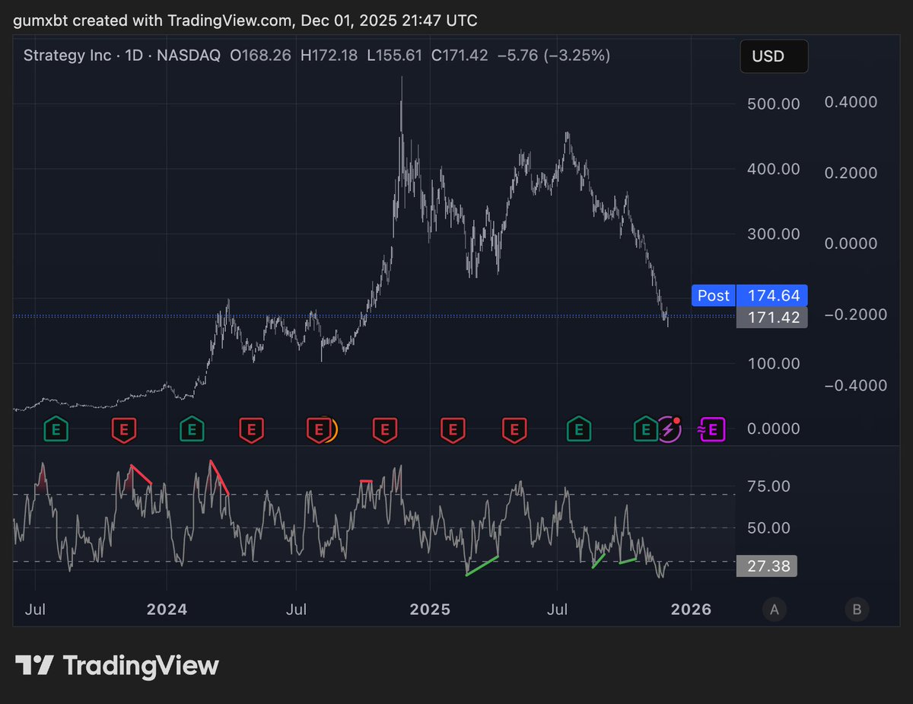Click the first green earnings E marker
Image resolution: width=913 pixels, height=704 pixels.
click(x=55, y=429)
